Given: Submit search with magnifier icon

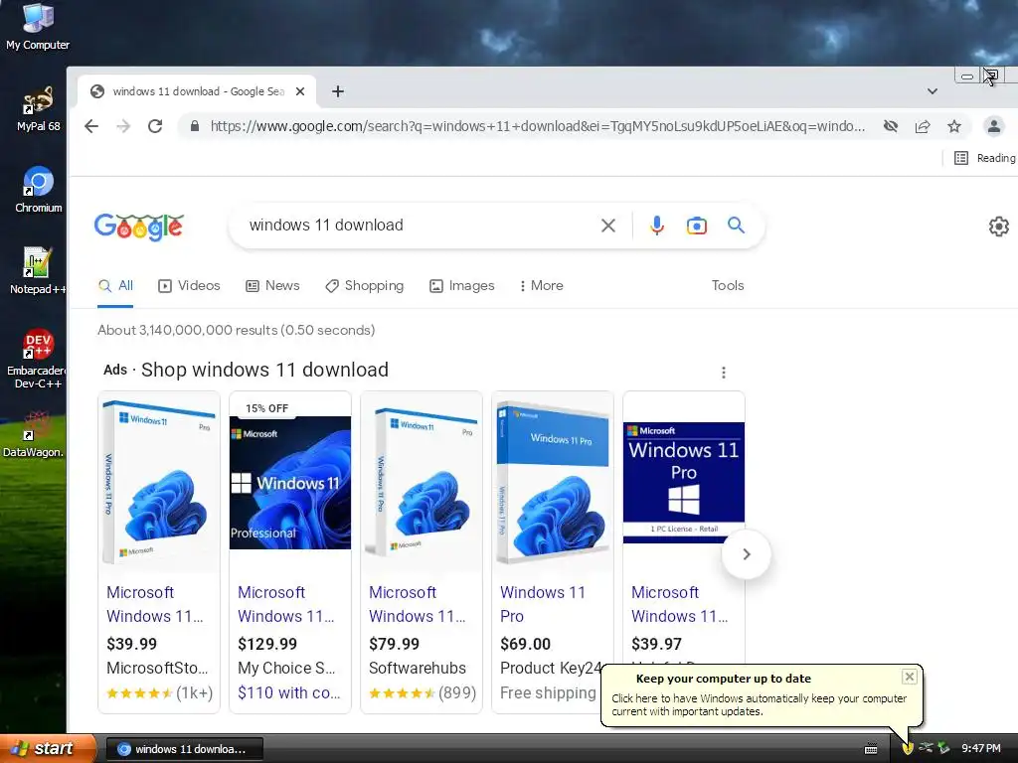Looking at the screenshot, I should tap(736, 226).
